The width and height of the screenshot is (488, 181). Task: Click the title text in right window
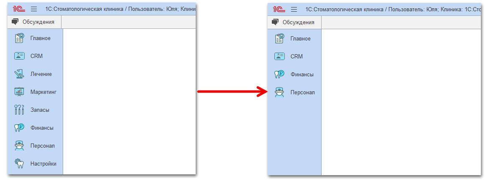[393, 9]
